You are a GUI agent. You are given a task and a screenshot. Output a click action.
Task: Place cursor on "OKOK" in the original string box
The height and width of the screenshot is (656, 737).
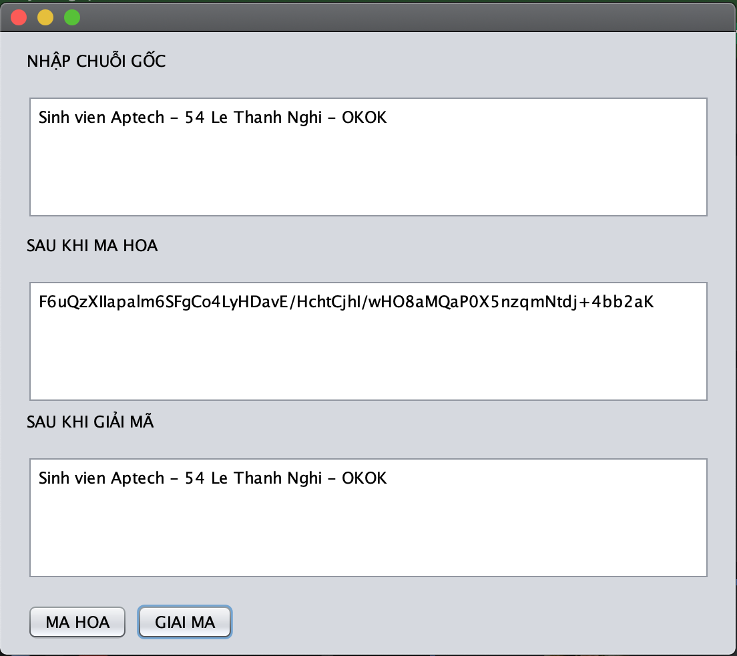[364, 118]
